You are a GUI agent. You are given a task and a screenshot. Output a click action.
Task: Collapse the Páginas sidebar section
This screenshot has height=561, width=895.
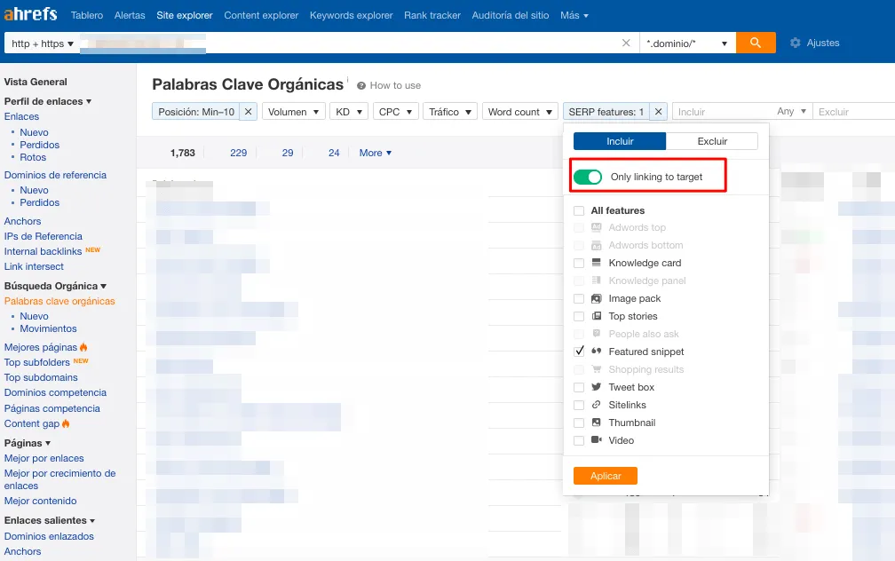28,443
